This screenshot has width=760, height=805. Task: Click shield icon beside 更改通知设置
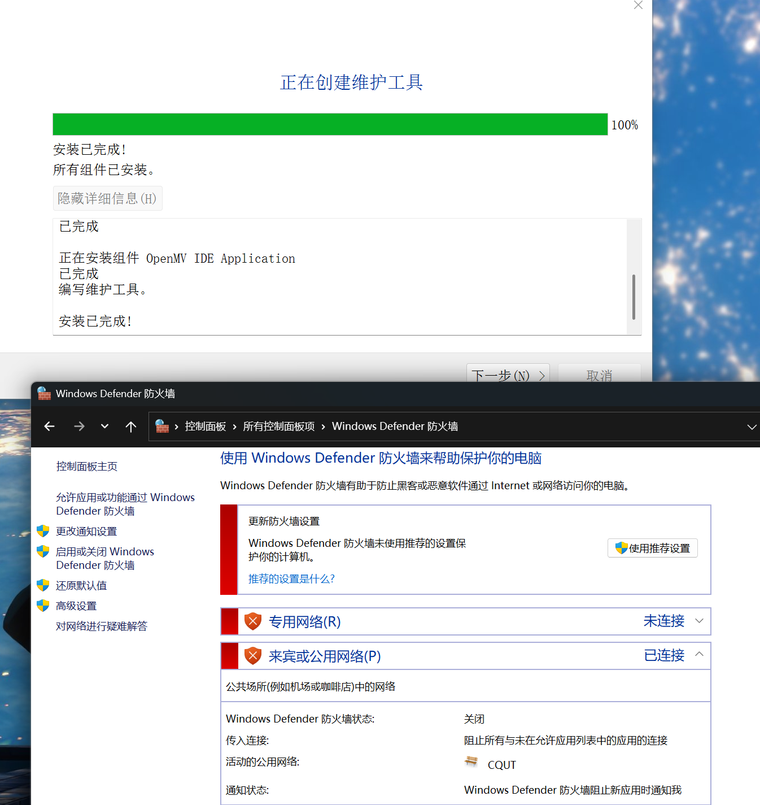click(x=43, y=531)
